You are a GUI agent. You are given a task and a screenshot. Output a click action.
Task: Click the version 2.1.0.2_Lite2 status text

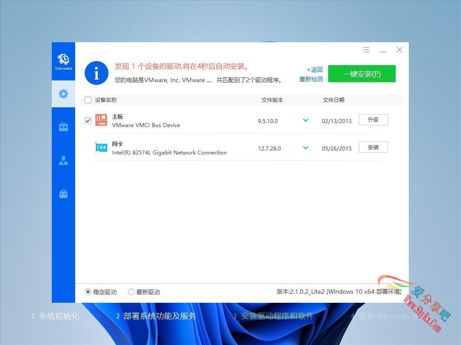pos(339,292)
